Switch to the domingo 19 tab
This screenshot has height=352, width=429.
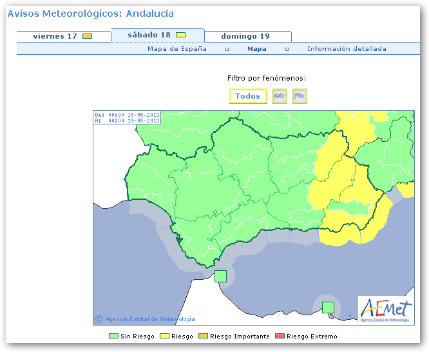[x=245, y=36]
